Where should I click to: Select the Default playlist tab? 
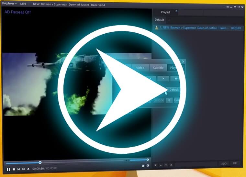click(x=159, y=20)
